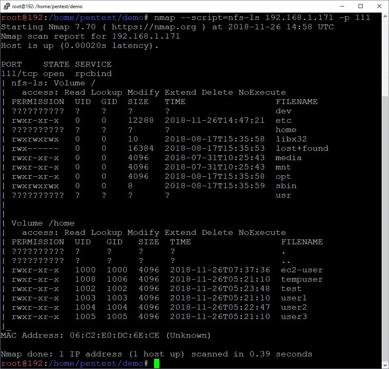This screenshot has height=369, width=389.
Task: Click the '--script=nfs-ls' command argument
Action: (220, 17)
